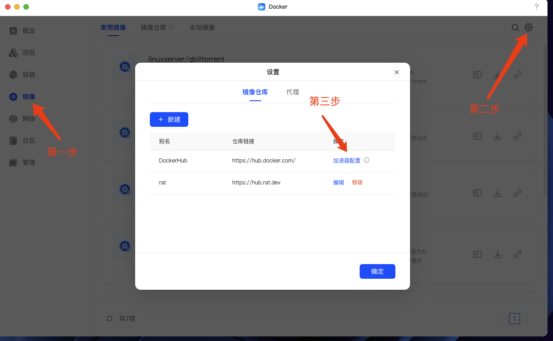Click the 新建 button
This screenshot has height=341, width=553.
(169, 119)
